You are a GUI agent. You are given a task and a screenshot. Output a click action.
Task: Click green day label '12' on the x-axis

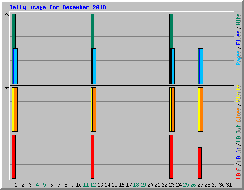(93, 185)
